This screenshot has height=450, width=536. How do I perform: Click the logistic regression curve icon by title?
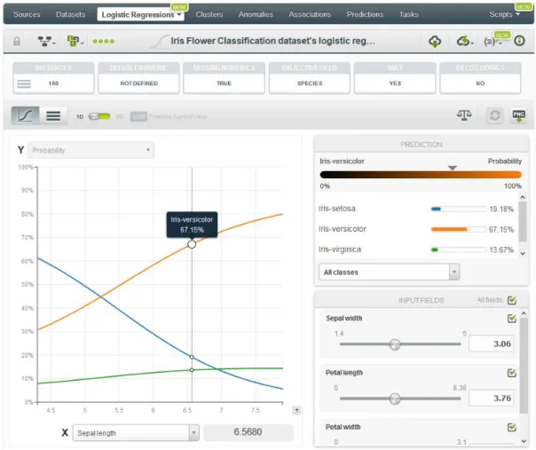point(160,42)
